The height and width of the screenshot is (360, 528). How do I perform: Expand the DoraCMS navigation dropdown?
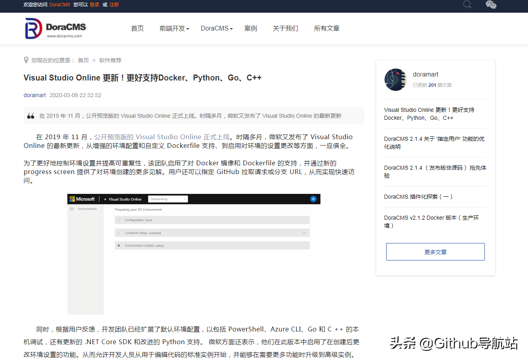pos(217,29)
